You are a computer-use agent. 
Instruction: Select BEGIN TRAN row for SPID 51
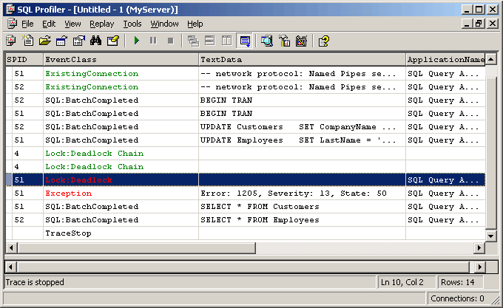pos(246,114)
